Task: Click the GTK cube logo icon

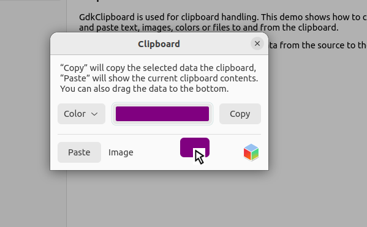Action: click(x=251, y=152)
